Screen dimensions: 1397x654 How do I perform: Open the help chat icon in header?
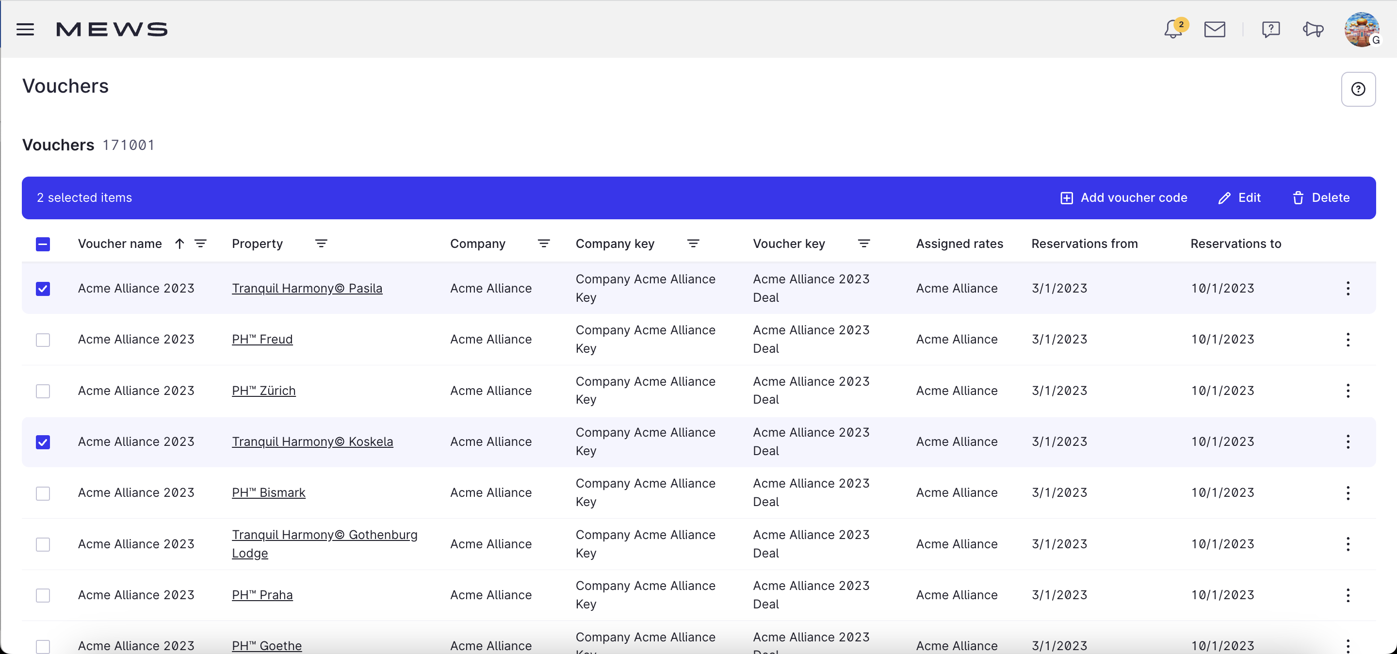pyautogui.click(x=1271, y=29)
